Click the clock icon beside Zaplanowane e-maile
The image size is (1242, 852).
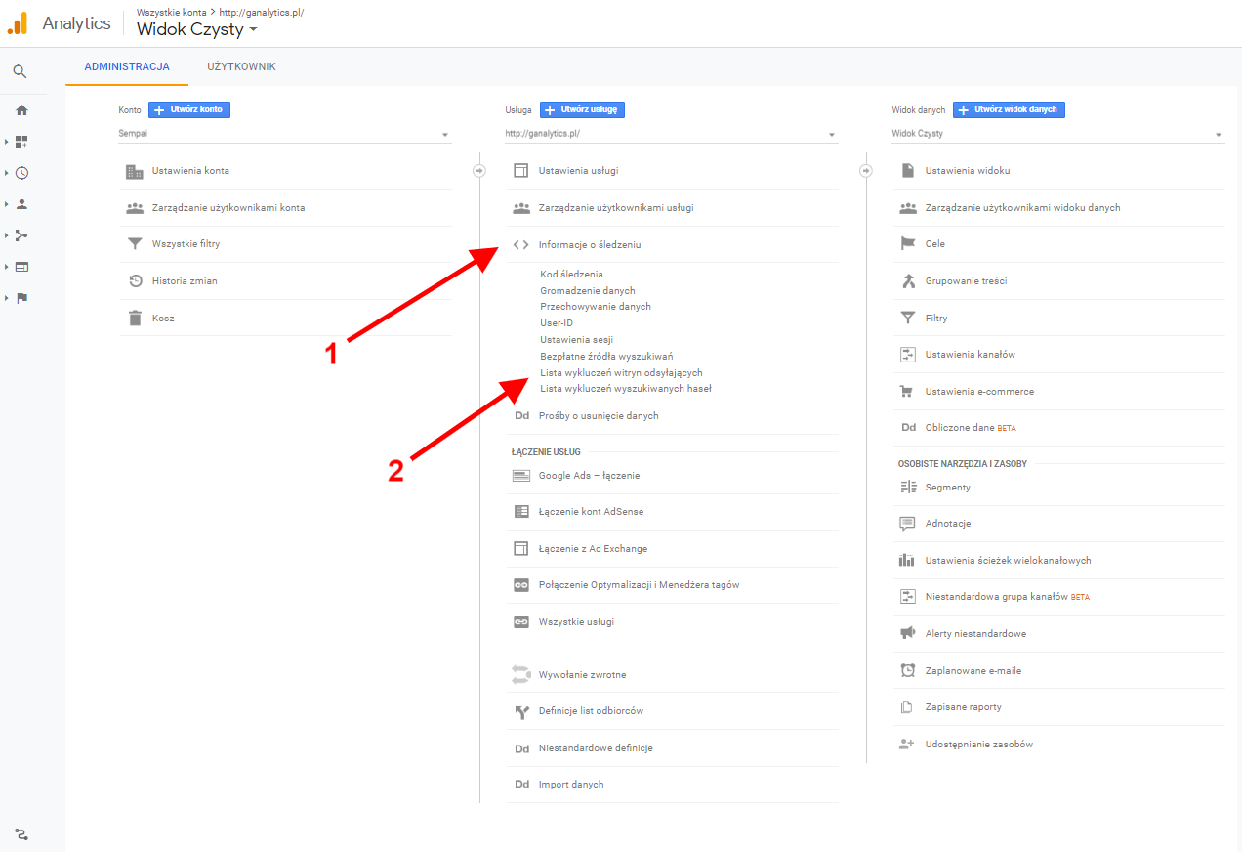[908, 670]
